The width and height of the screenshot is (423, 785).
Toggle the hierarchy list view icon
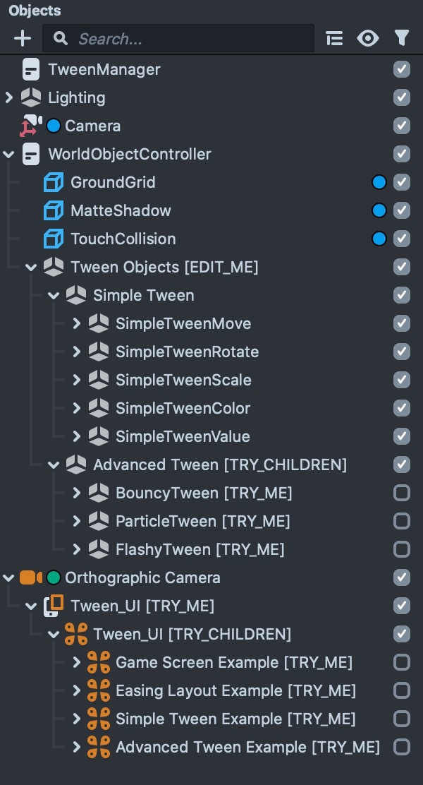tap(334, 38)
